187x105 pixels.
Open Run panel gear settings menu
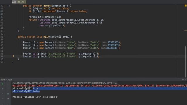coord(183,80)
